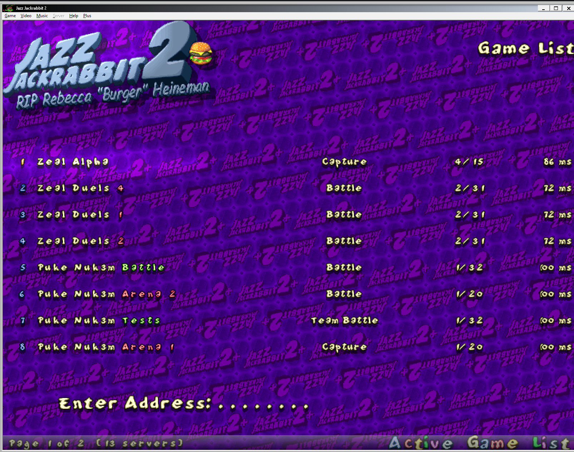
Task: Open the Help menu
Action: click(74, 16)
